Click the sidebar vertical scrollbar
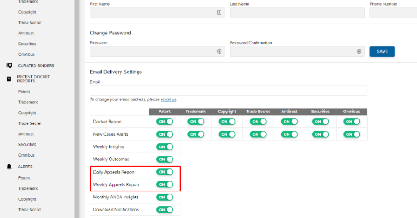The width and height of the screenshot is (417, 218). 76,109
